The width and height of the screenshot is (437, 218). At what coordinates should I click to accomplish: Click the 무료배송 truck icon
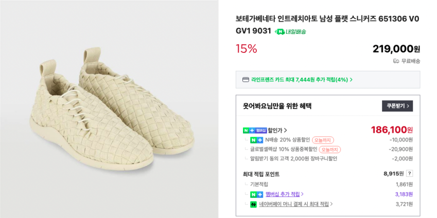[x=396, y=61]
